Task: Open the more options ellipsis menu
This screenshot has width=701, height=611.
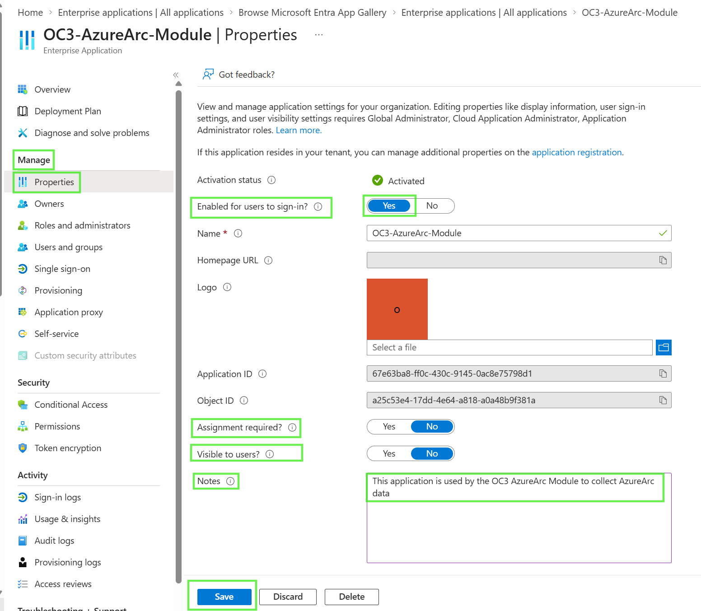Action: click(319, 35)
